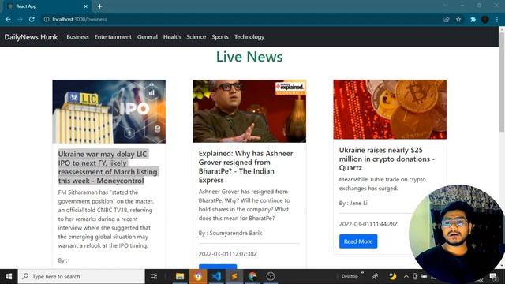Click the LIC IPO news image
This screenshot has width=505, height=284.
click(x=109, y=111)
